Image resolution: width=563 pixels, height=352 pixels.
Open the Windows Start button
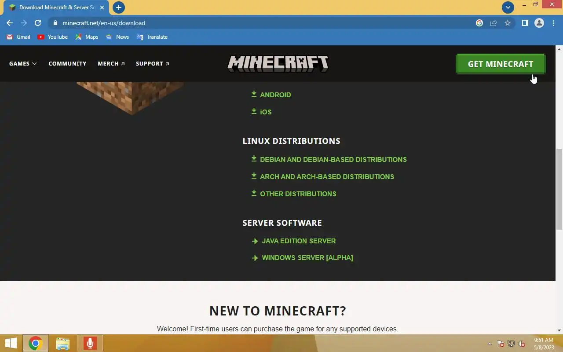[x=11, y=343]
